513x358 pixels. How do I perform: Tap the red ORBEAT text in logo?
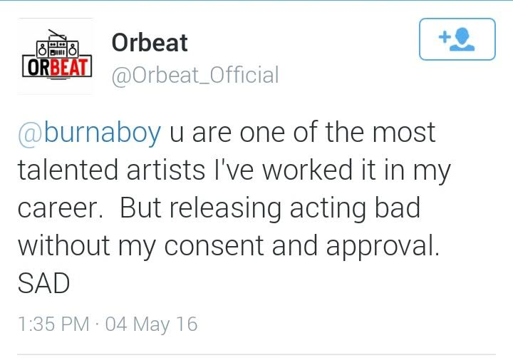click(x=56, y=68)
